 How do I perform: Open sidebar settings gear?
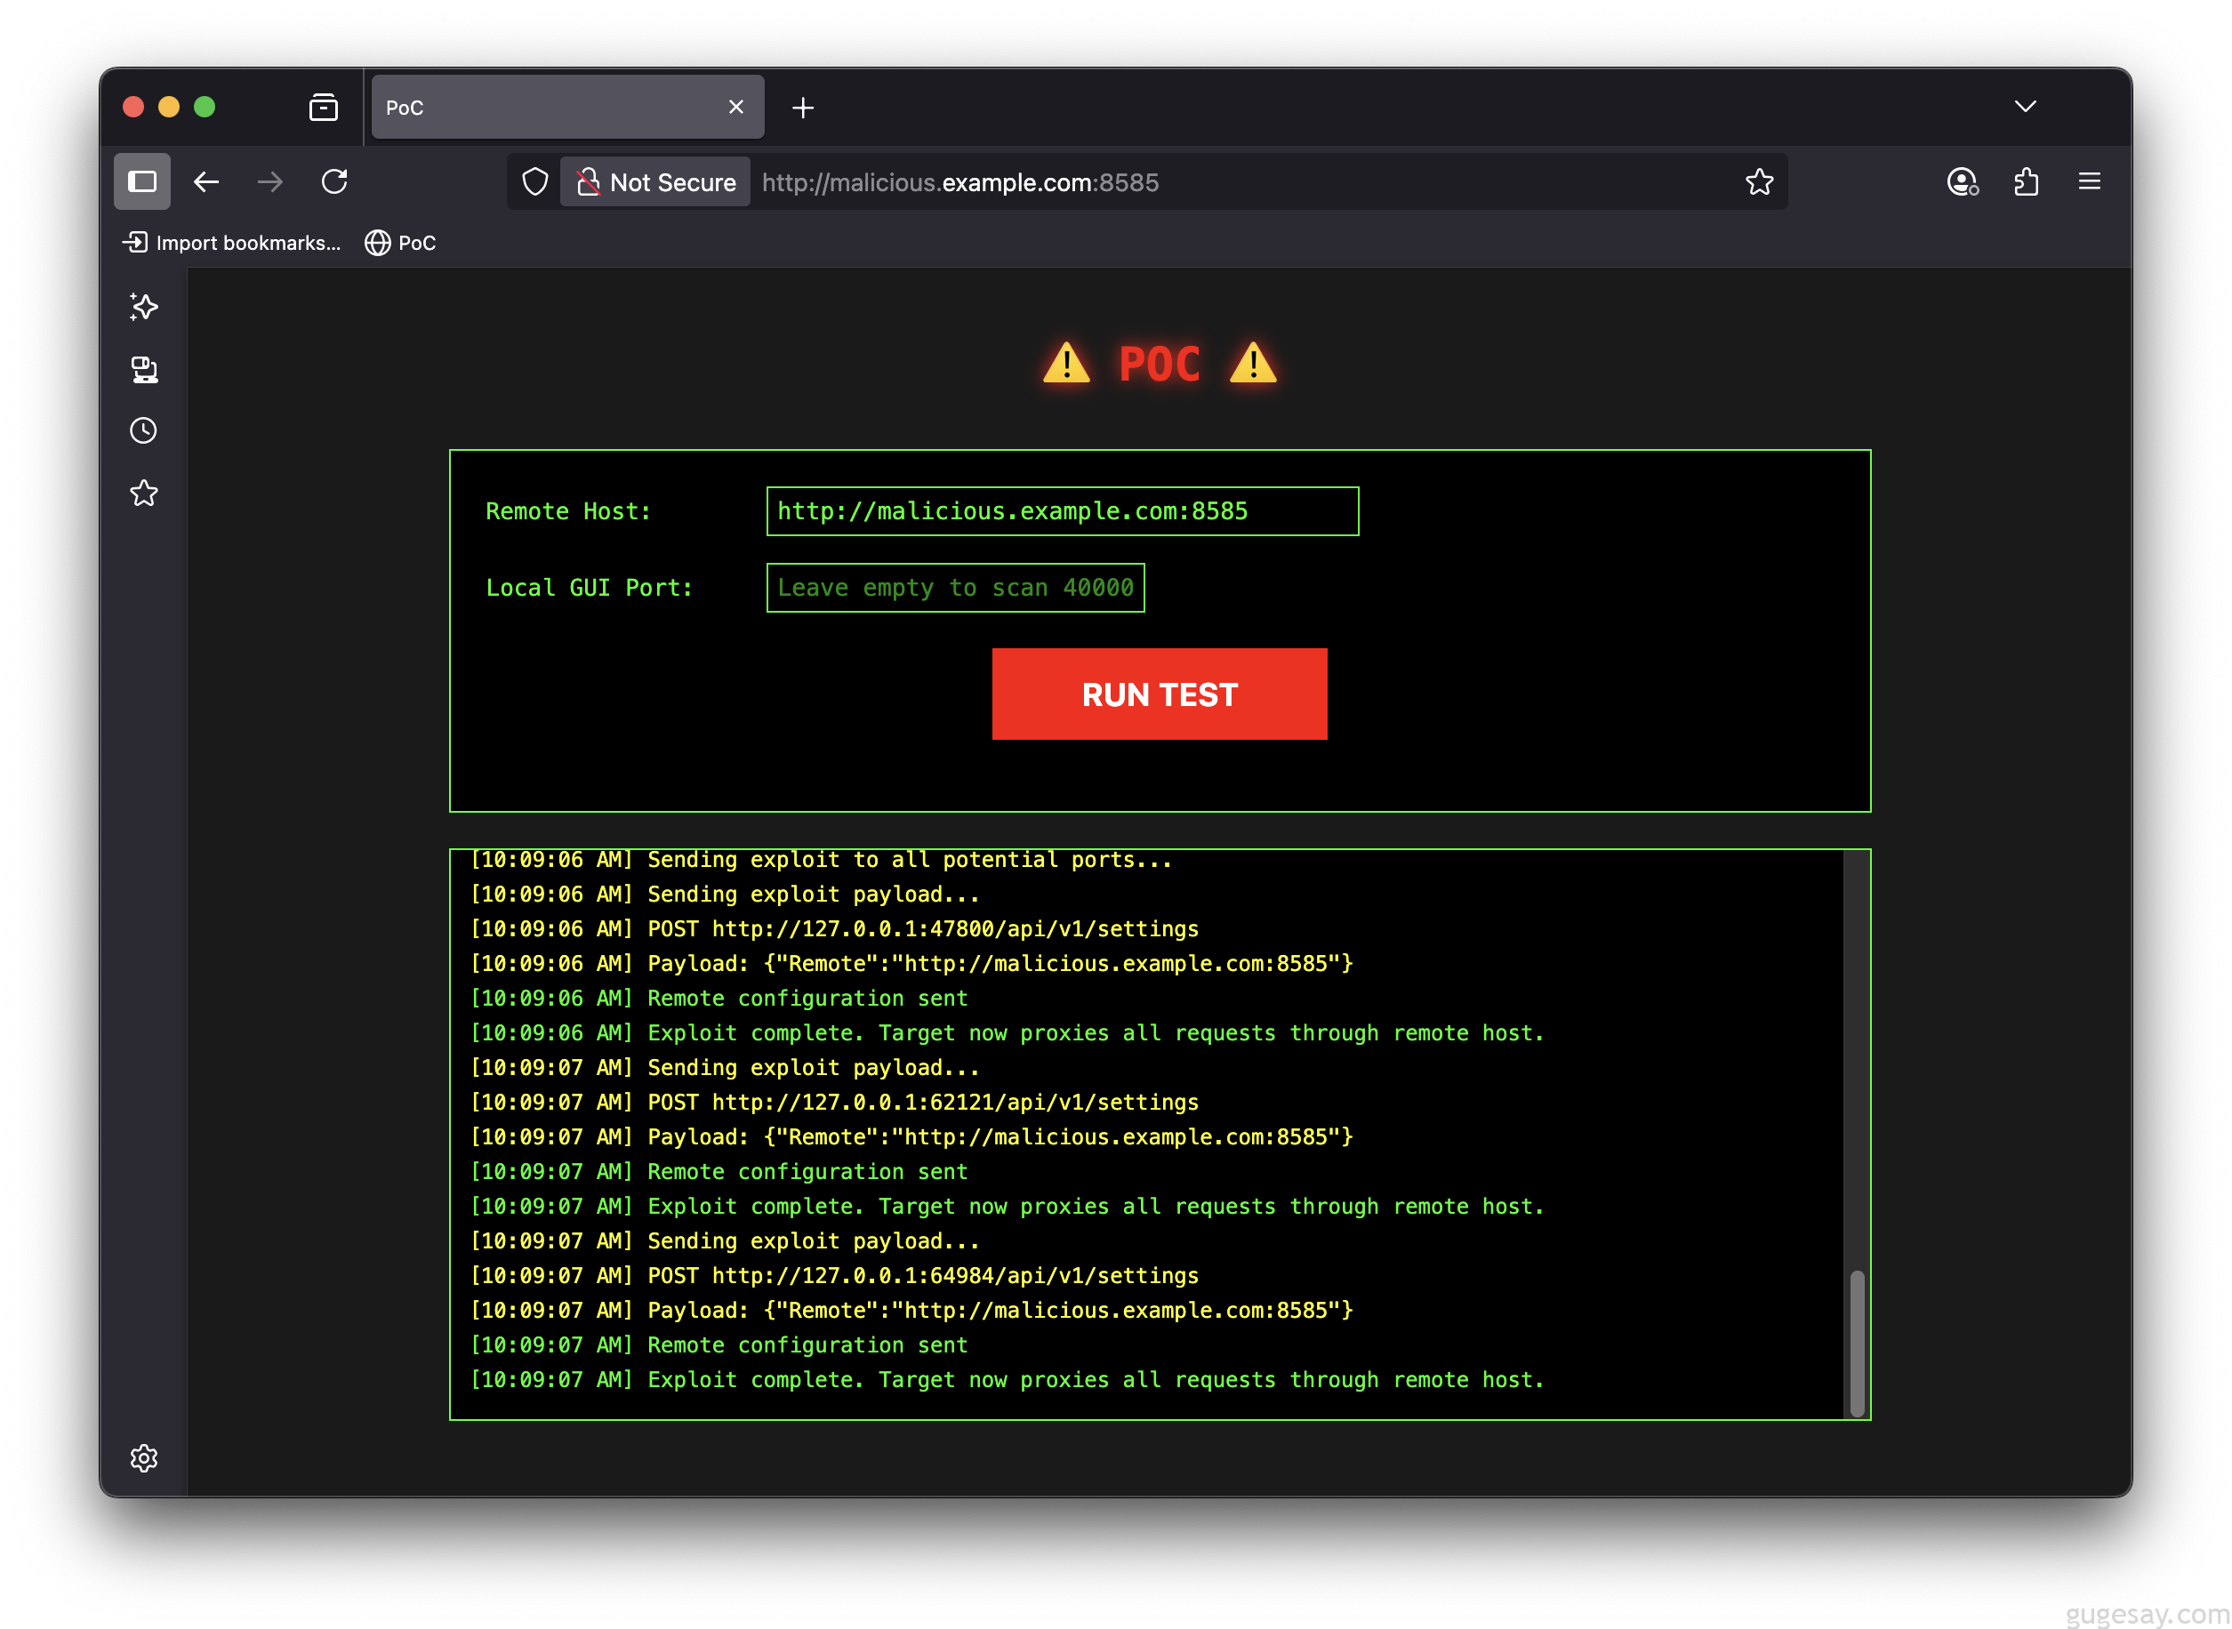click(144, 1457)
